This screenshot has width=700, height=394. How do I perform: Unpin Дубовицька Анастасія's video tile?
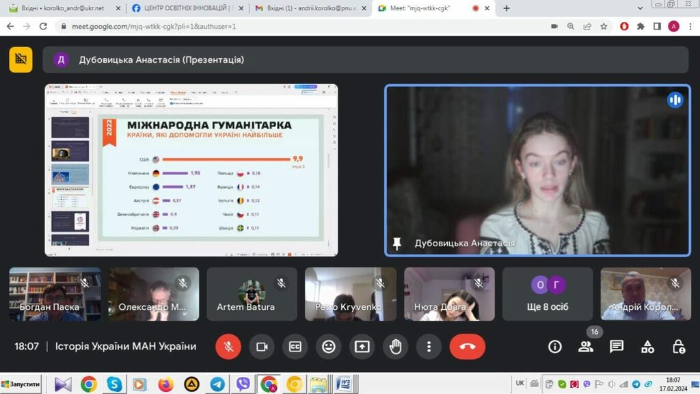pos(396,244)
